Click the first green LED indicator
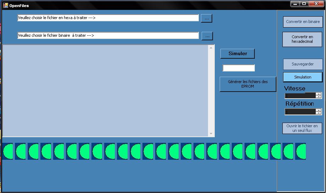This screenshot has width=326, height=193. (8, 151)
